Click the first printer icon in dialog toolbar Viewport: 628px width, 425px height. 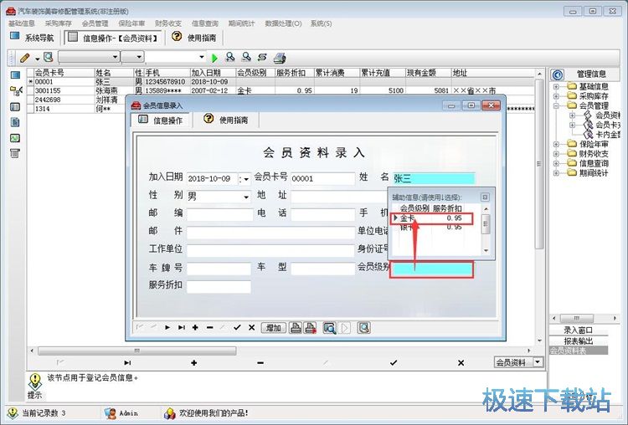[x=296, y=328]
